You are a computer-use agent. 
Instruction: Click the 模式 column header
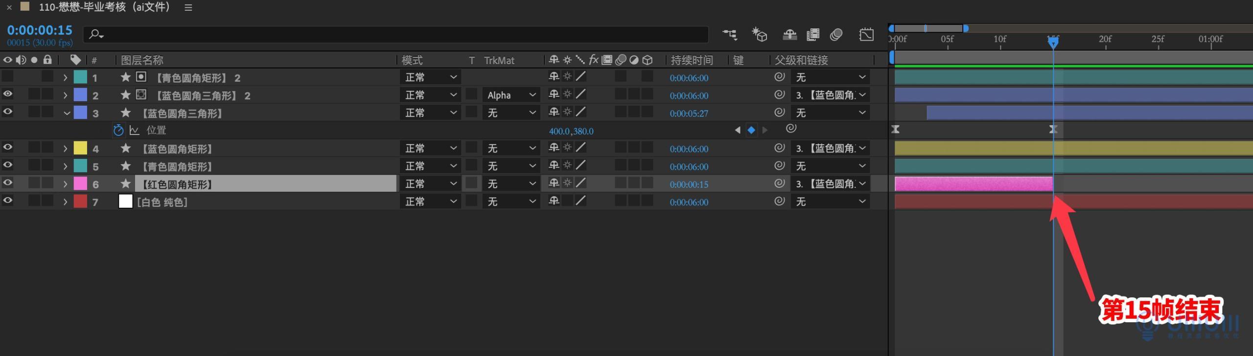412,60
